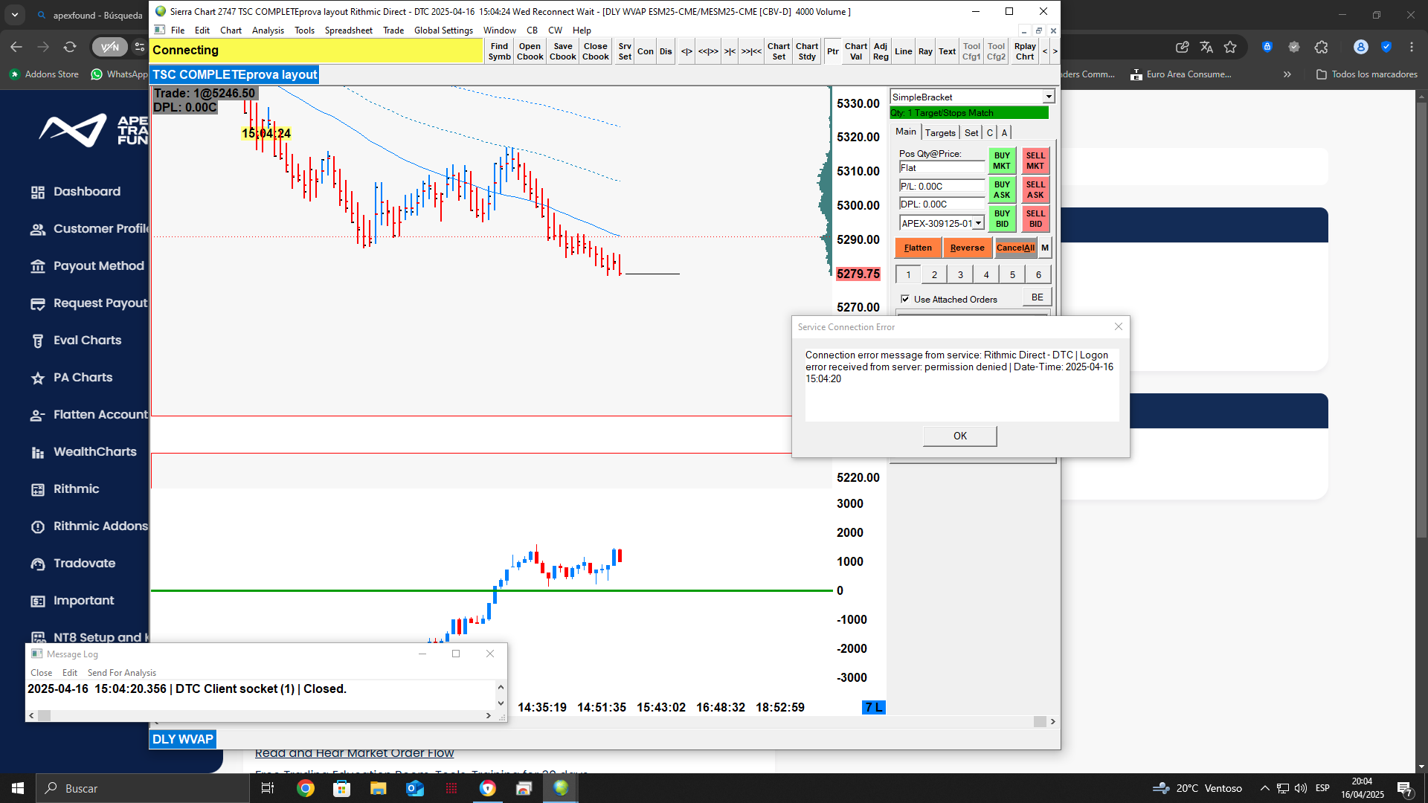The width and height of the screenshot is (1428, 803).
Task: Switch to Set tab in trade window
Action: click(x=971, y=132)
